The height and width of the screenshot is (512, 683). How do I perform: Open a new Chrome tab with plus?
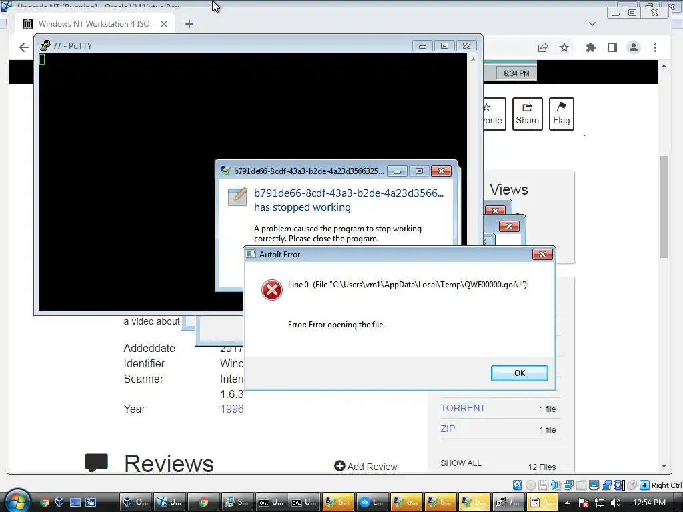coord(189,24)
